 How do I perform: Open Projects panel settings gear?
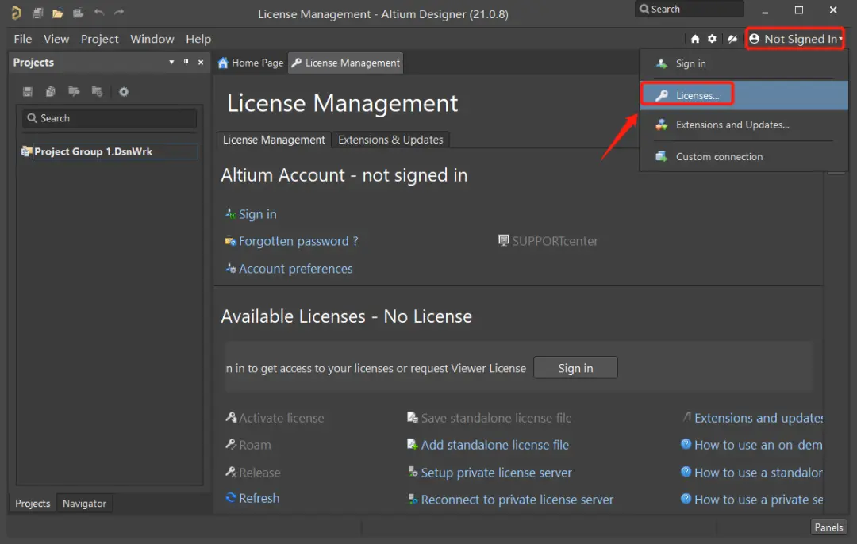(x=124, y=91)
